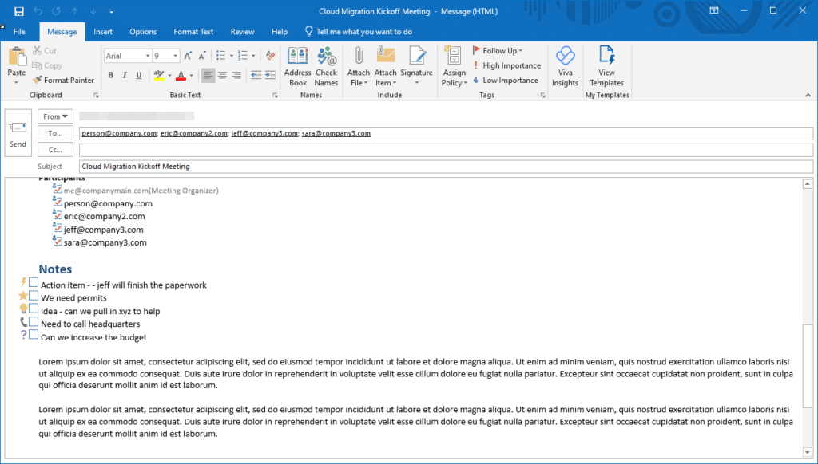Open Attach Item menu

pos(386,67)
